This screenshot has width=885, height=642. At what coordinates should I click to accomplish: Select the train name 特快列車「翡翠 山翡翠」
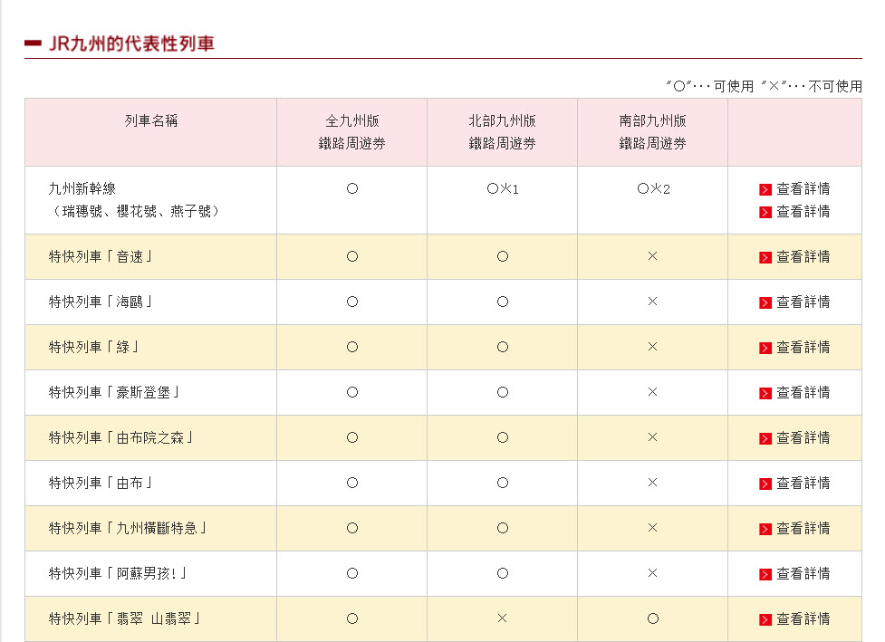point(125,619)
